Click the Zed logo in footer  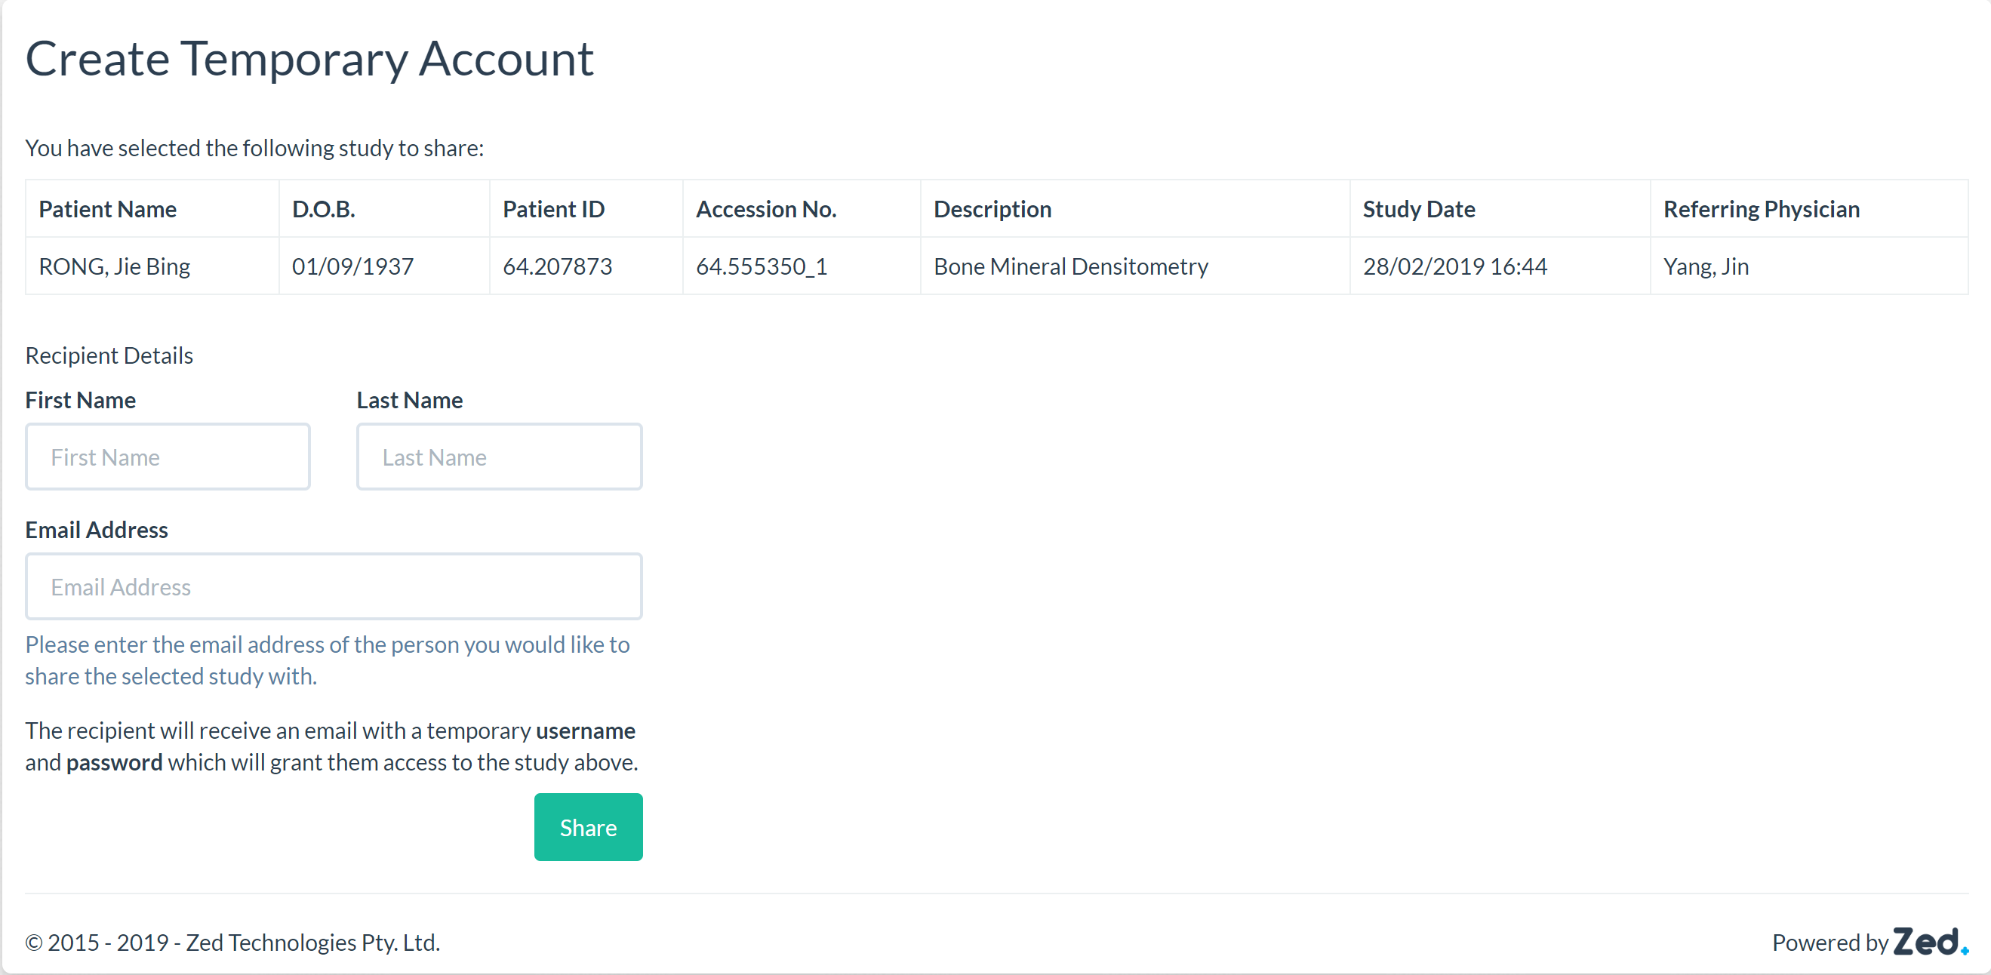(x=1928, y=942)
